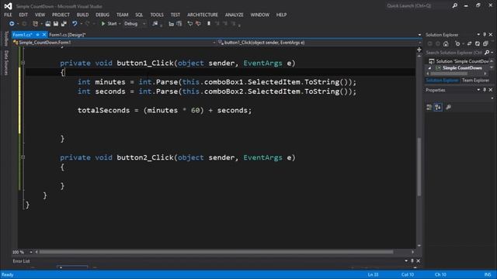Open the button1_Click member dropdown
Viewport: 497px width, 279px height.
click(320, 43)
